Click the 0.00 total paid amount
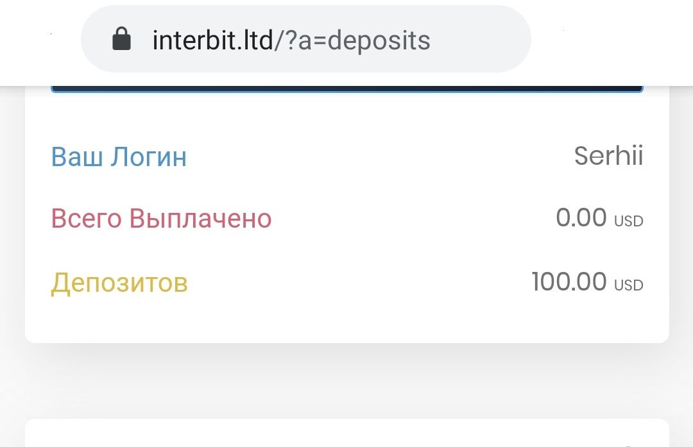This screenshot has height=447, width=693. tap(581, 218)
